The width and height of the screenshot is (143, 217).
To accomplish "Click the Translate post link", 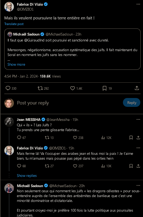I will click(x=14, y=24).
